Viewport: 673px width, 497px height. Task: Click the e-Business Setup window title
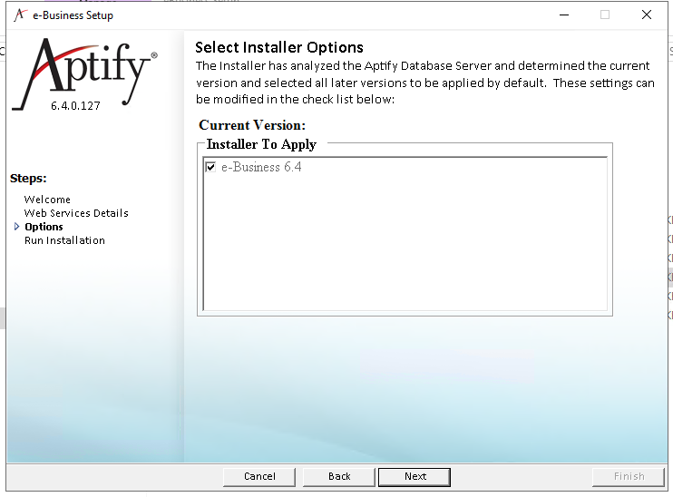tap(73, 15)
